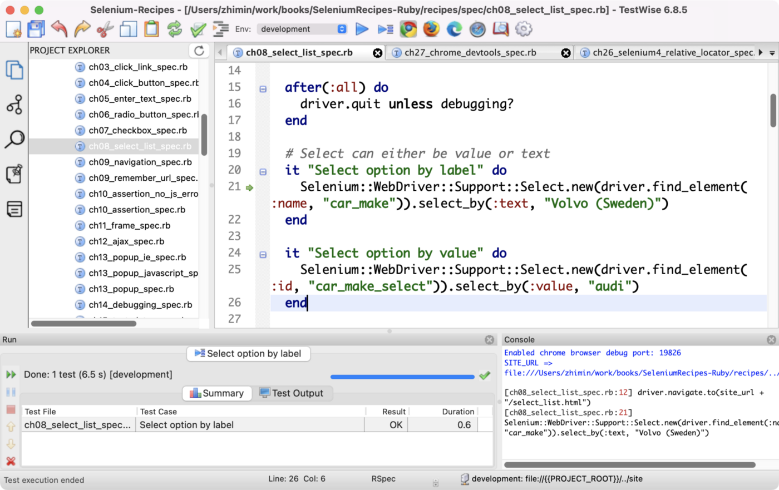Go to the next result with down arrow
The height and width of the screenshot is (490, 779).
(11, 444)
